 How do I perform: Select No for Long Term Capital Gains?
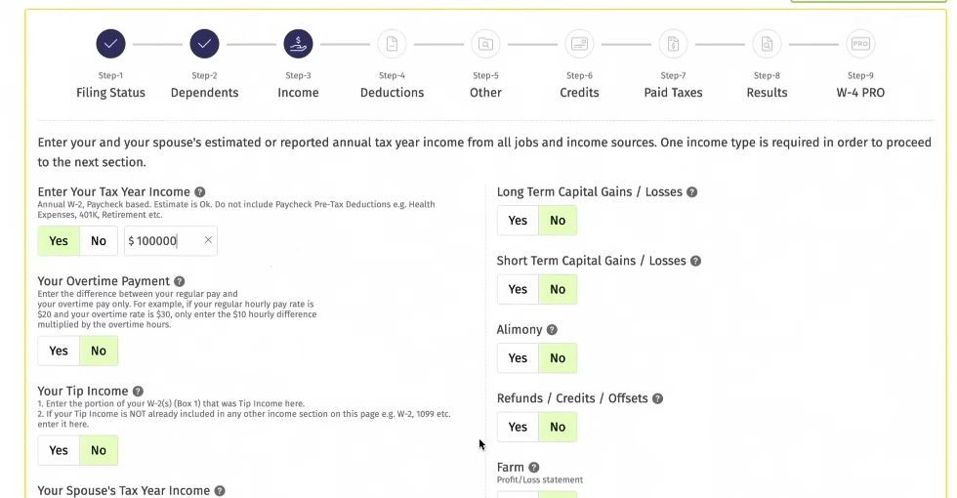tap(558, 221)
